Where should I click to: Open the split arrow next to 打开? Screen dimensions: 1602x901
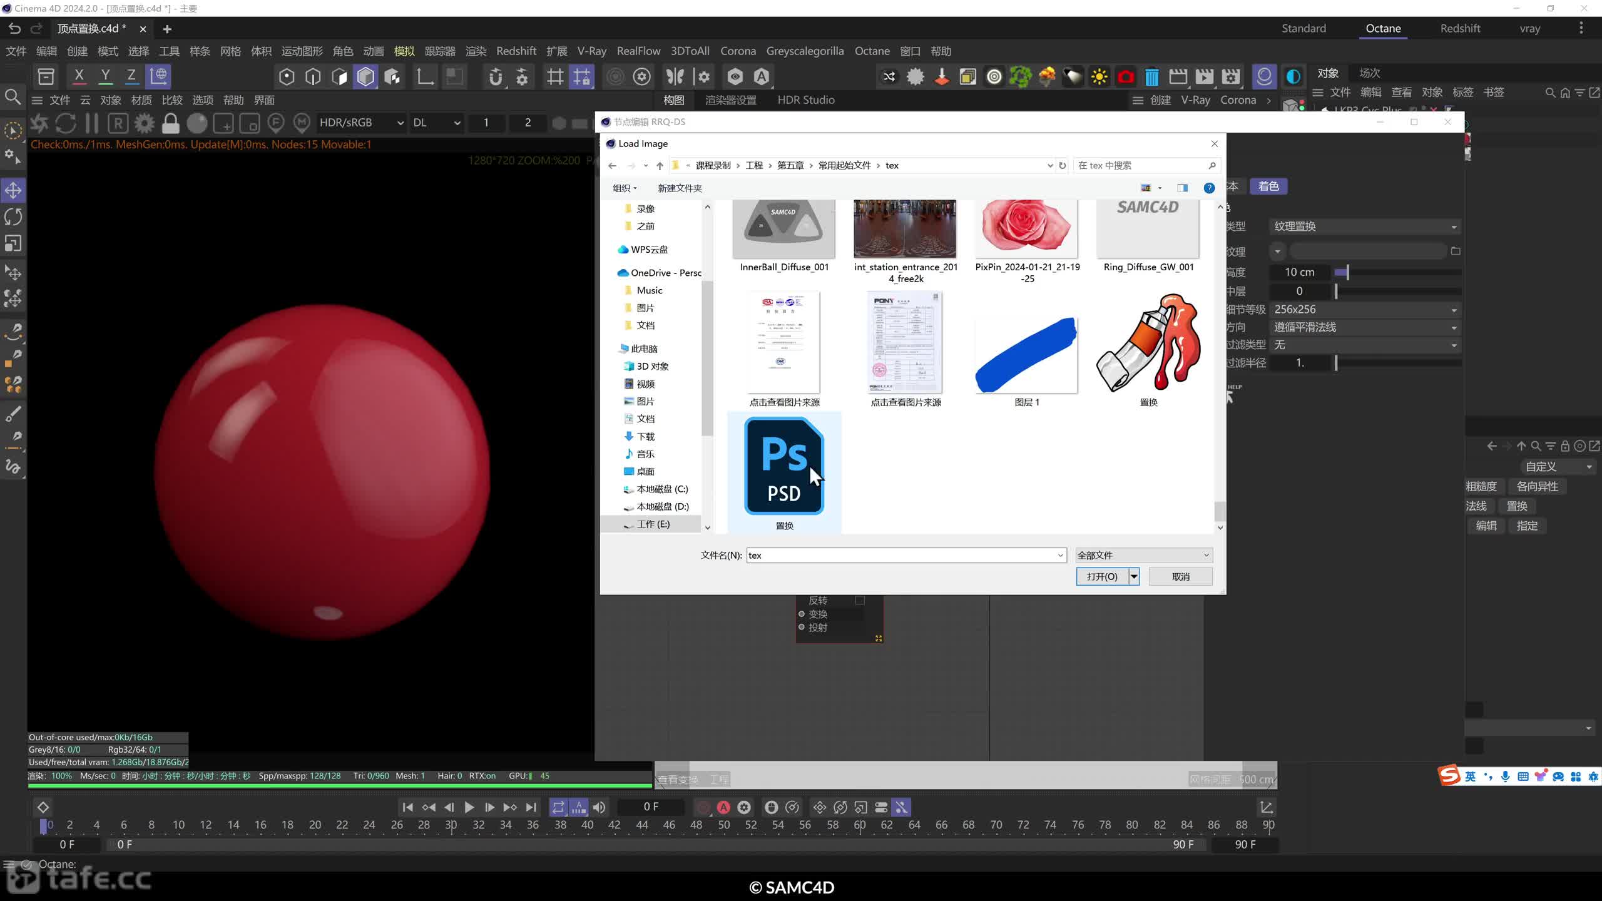(1134, 576)
